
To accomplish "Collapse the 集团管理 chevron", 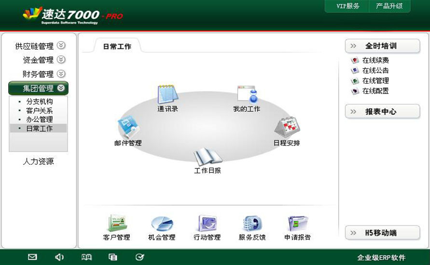I will (x=61, y=88).
